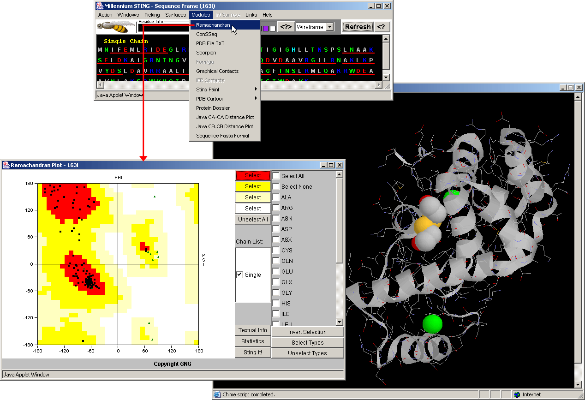Check the ASP residue checkbox

point(276,229)
